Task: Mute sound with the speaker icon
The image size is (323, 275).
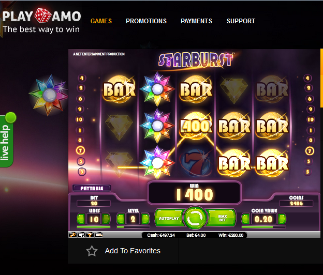Action: (81, 235)
